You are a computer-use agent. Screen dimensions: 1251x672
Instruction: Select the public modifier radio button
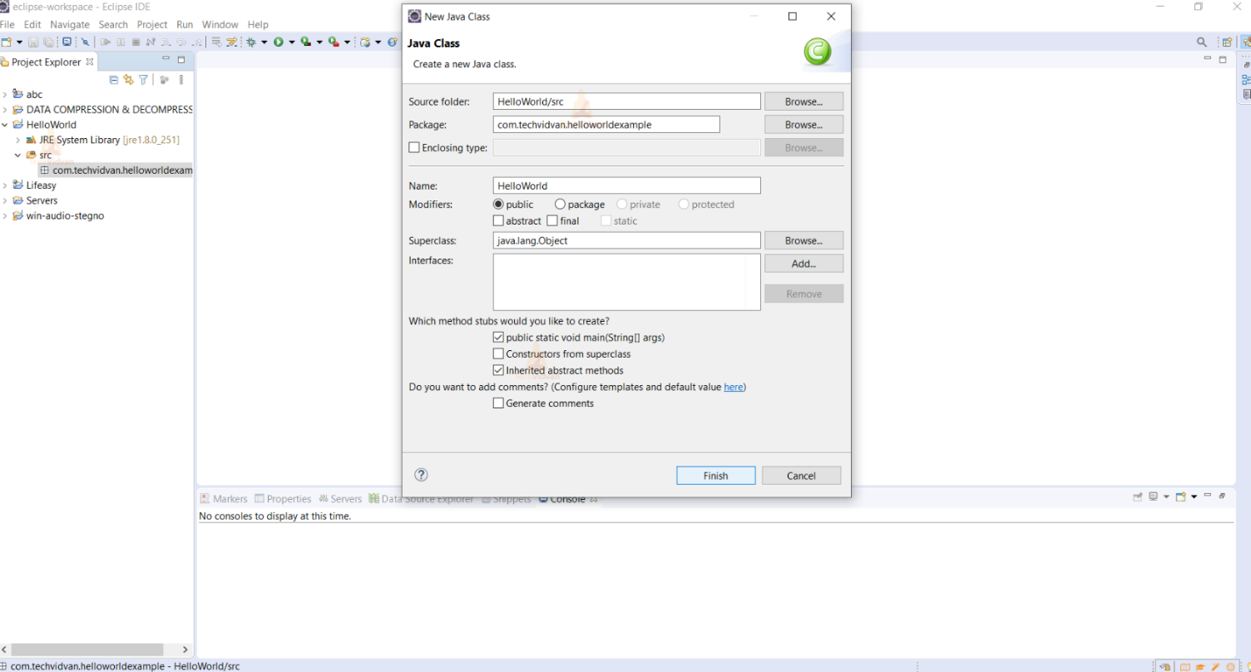498,204
